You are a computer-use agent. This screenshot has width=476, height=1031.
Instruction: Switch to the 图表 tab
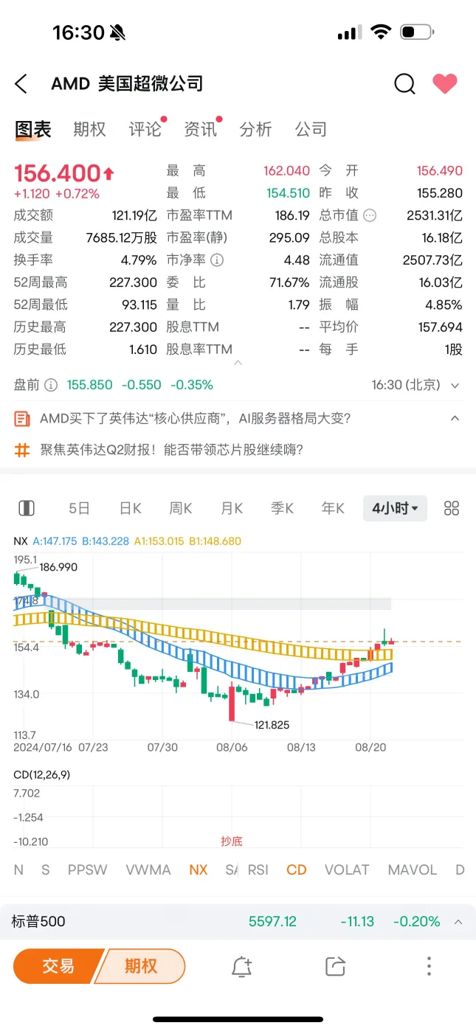(x=33, y=130)
